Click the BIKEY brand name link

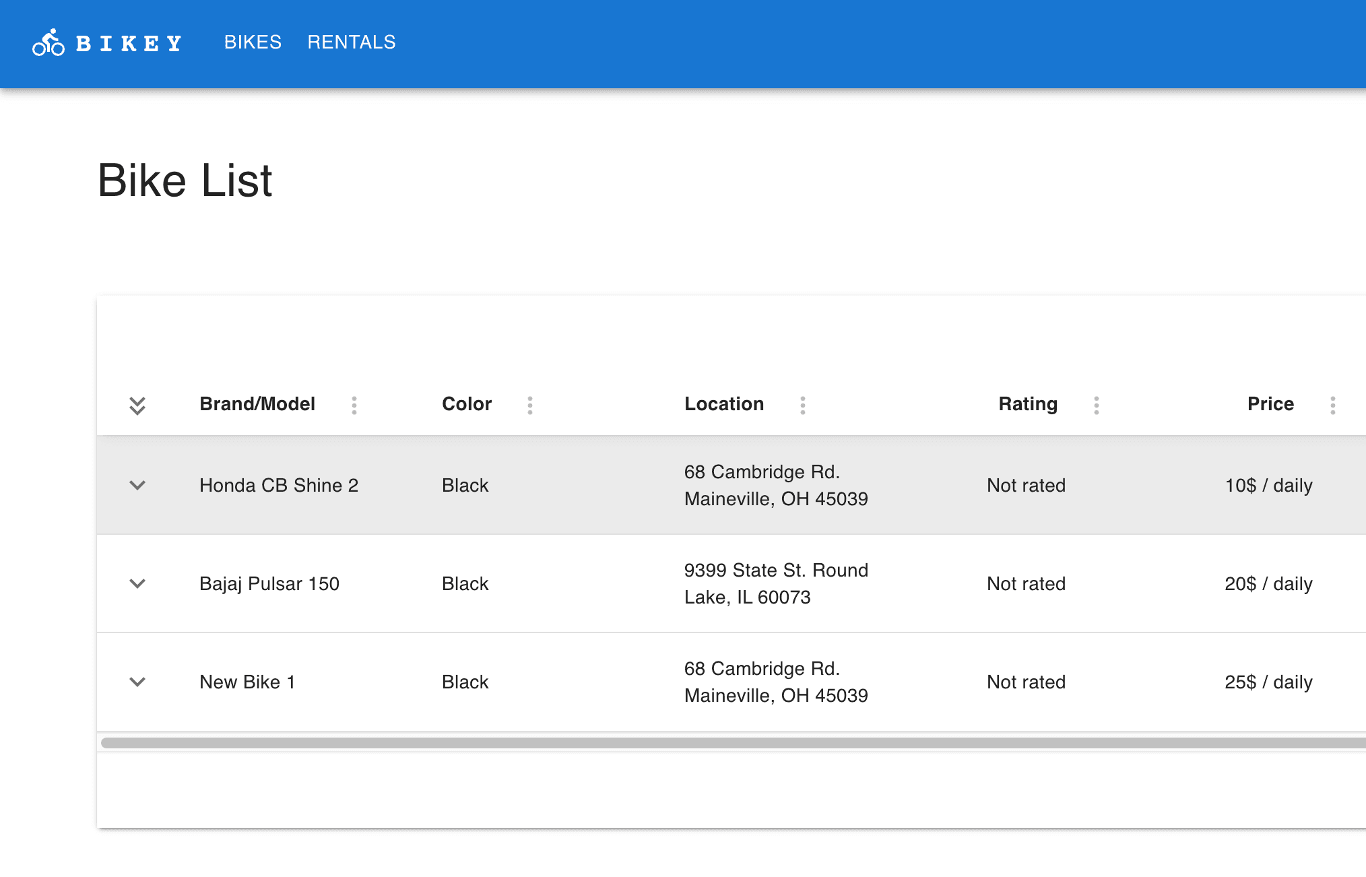129,44
